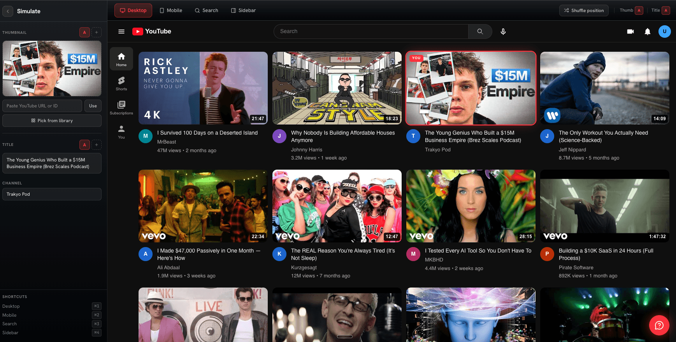Click the YouTube logo
The image size is (676, 342).
pyautogui.click(x=152, y=32)
